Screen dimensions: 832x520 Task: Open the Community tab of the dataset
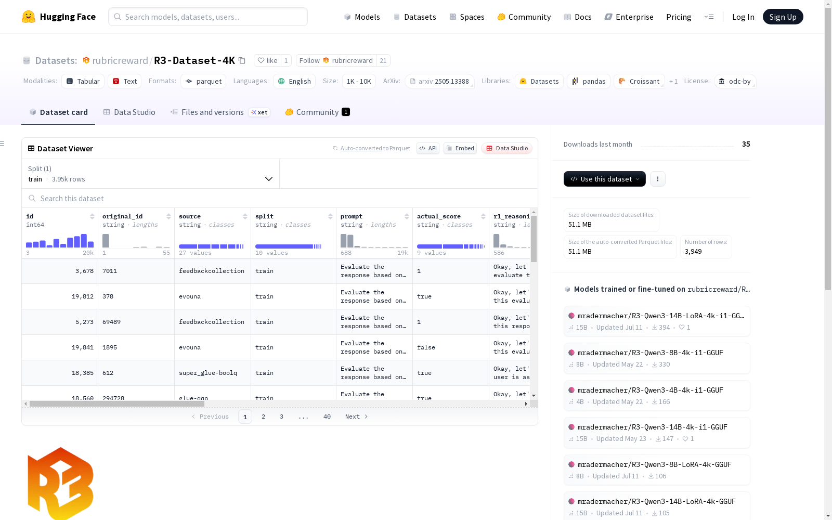(x=318, y=112)
